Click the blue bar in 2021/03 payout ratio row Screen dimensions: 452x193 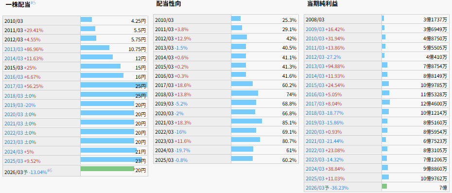[246, 121]
